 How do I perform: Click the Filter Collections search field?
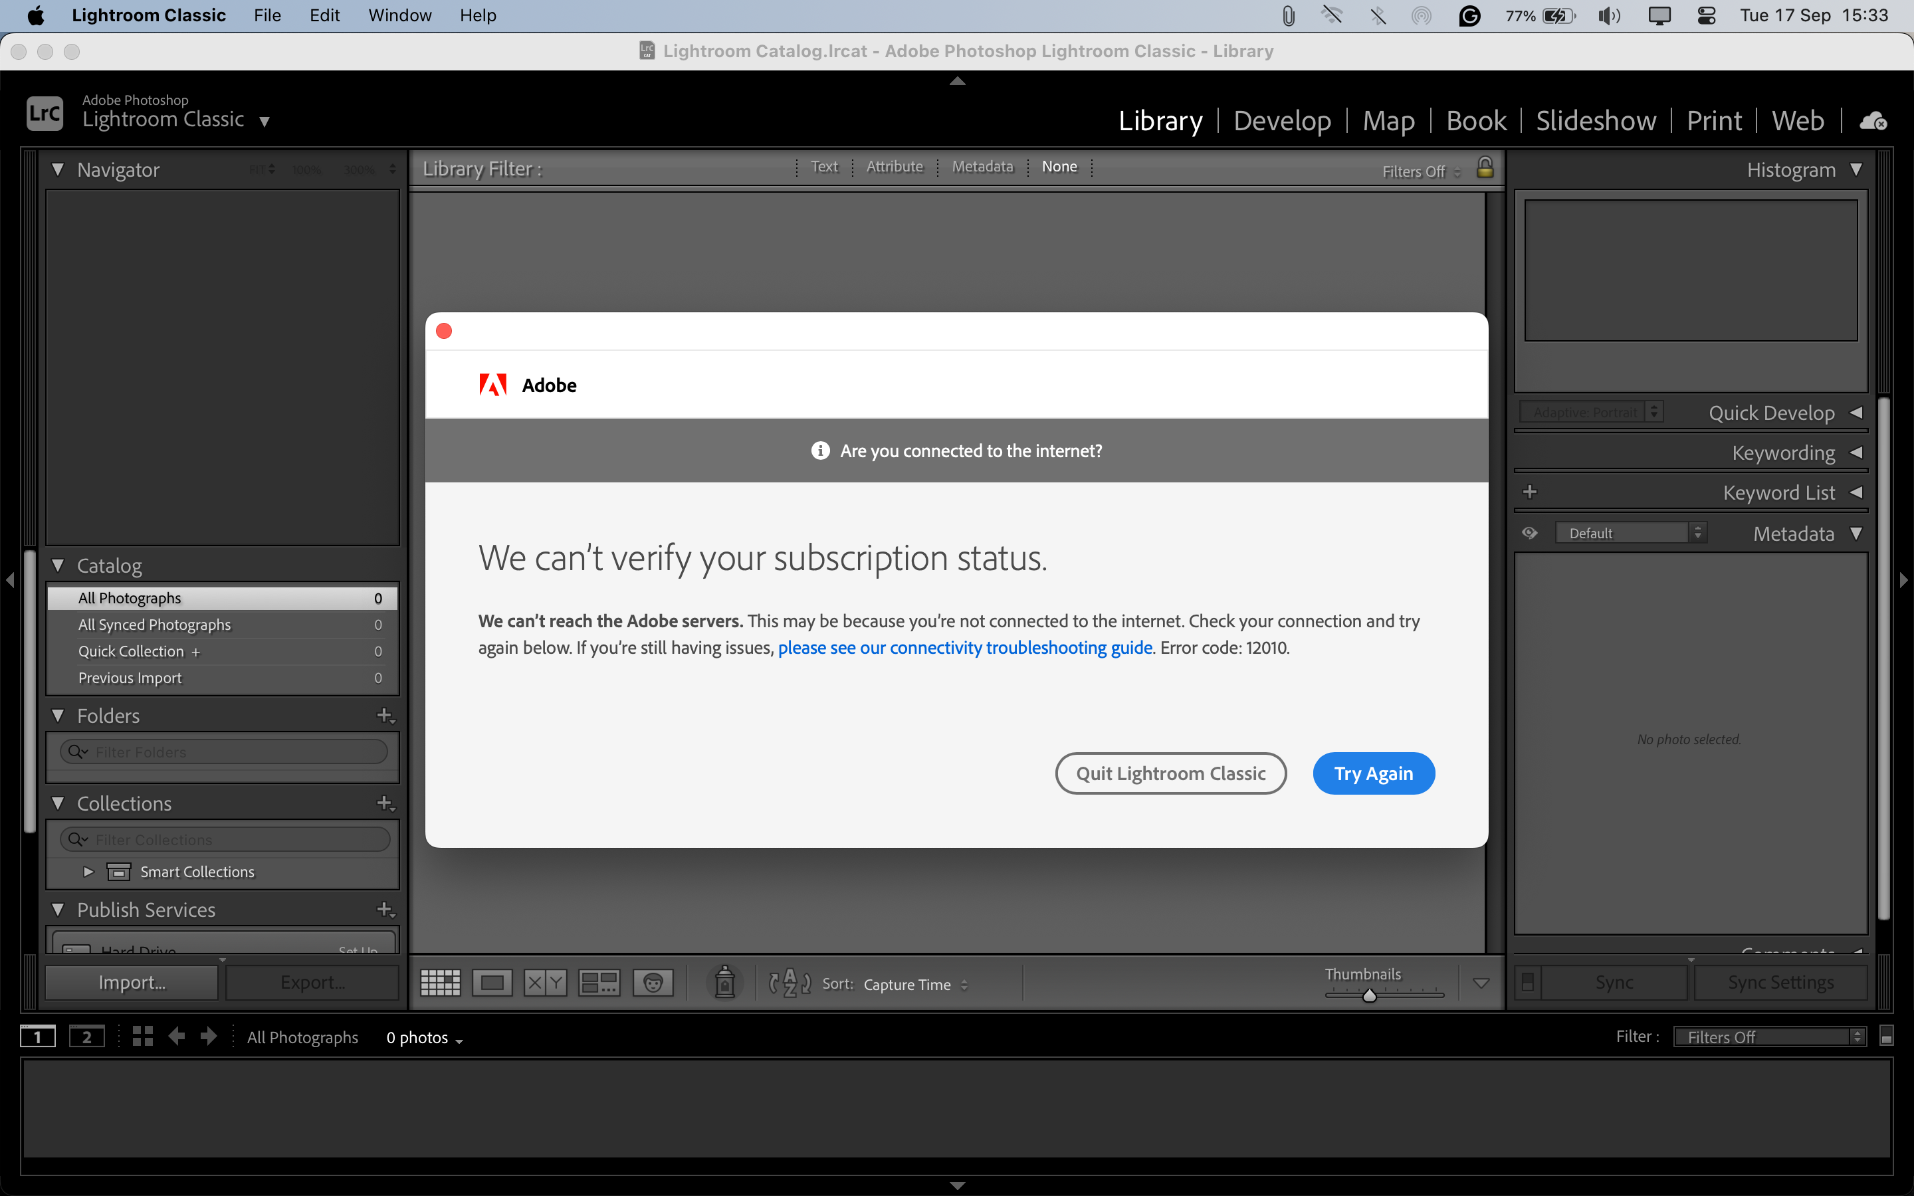coord(225,839)
